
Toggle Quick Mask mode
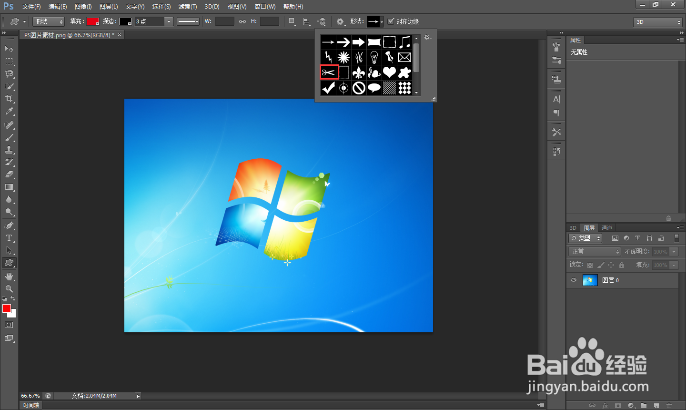pos(9,325)
